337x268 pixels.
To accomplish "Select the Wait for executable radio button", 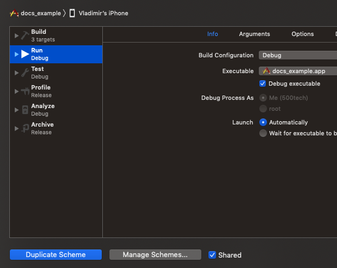I will pos(263,133).
